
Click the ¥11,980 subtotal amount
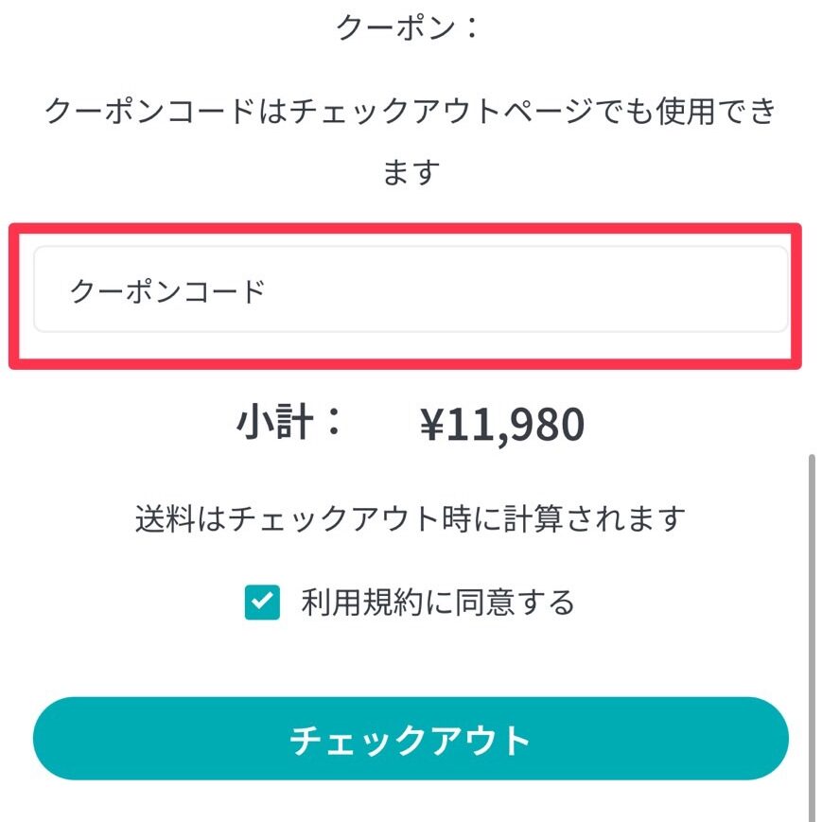(502, 427)
